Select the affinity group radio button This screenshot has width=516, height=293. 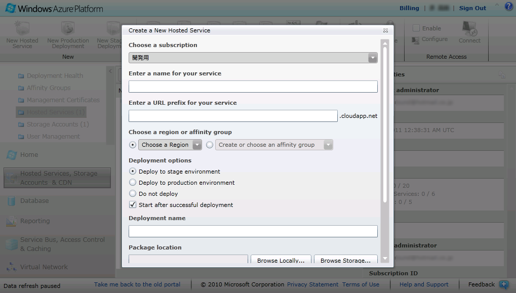(x=210, y=145)
